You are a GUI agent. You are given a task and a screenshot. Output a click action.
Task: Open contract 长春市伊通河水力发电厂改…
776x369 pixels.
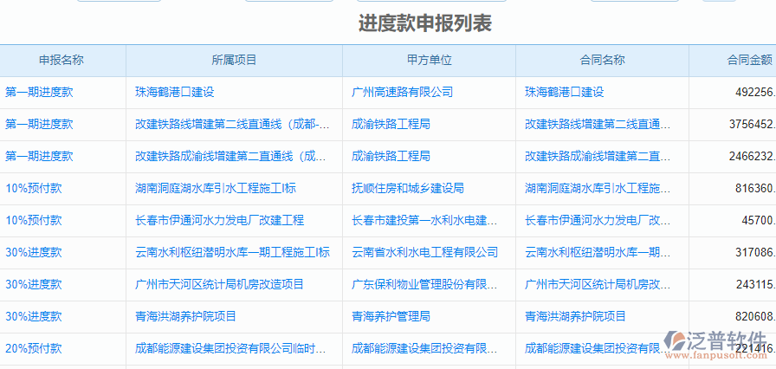tap(598, 221)
